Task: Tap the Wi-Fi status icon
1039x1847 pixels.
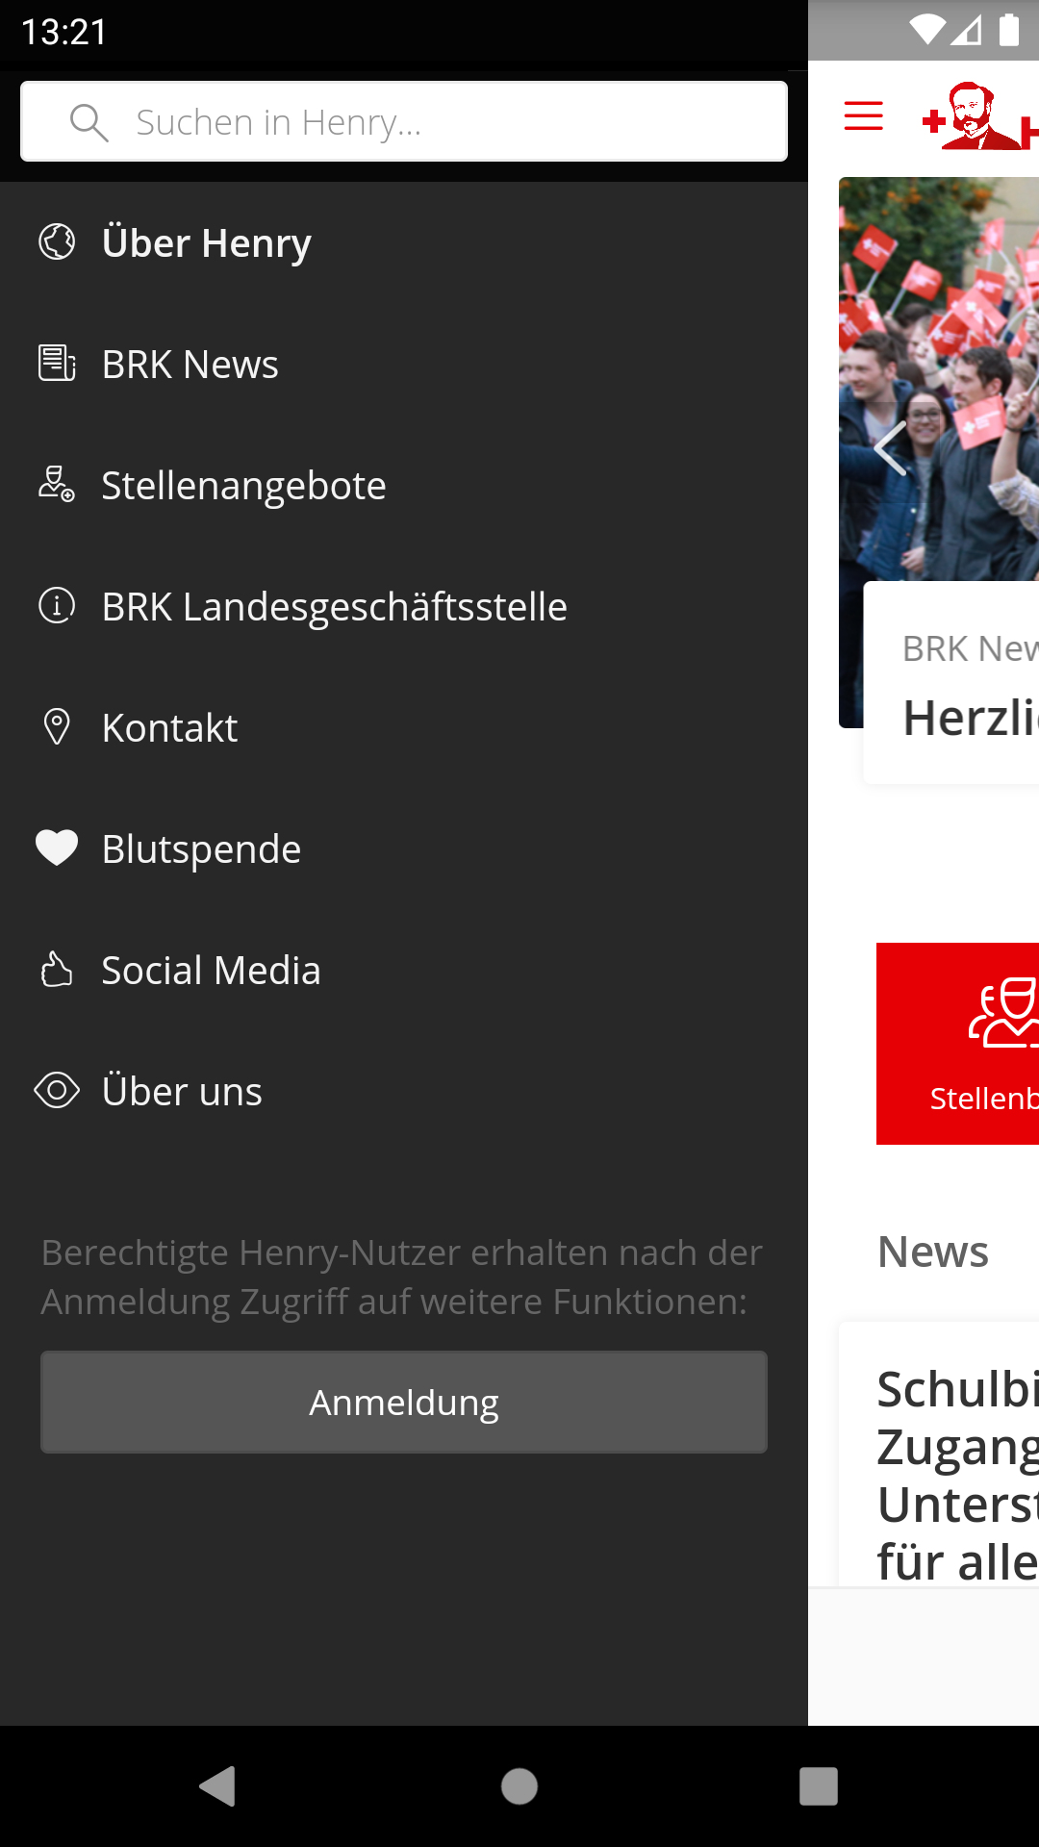Action: (927, 31)
